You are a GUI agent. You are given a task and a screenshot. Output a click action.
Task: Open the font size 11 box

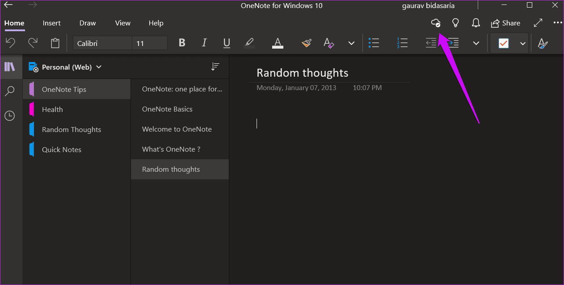tap(150, 43)
